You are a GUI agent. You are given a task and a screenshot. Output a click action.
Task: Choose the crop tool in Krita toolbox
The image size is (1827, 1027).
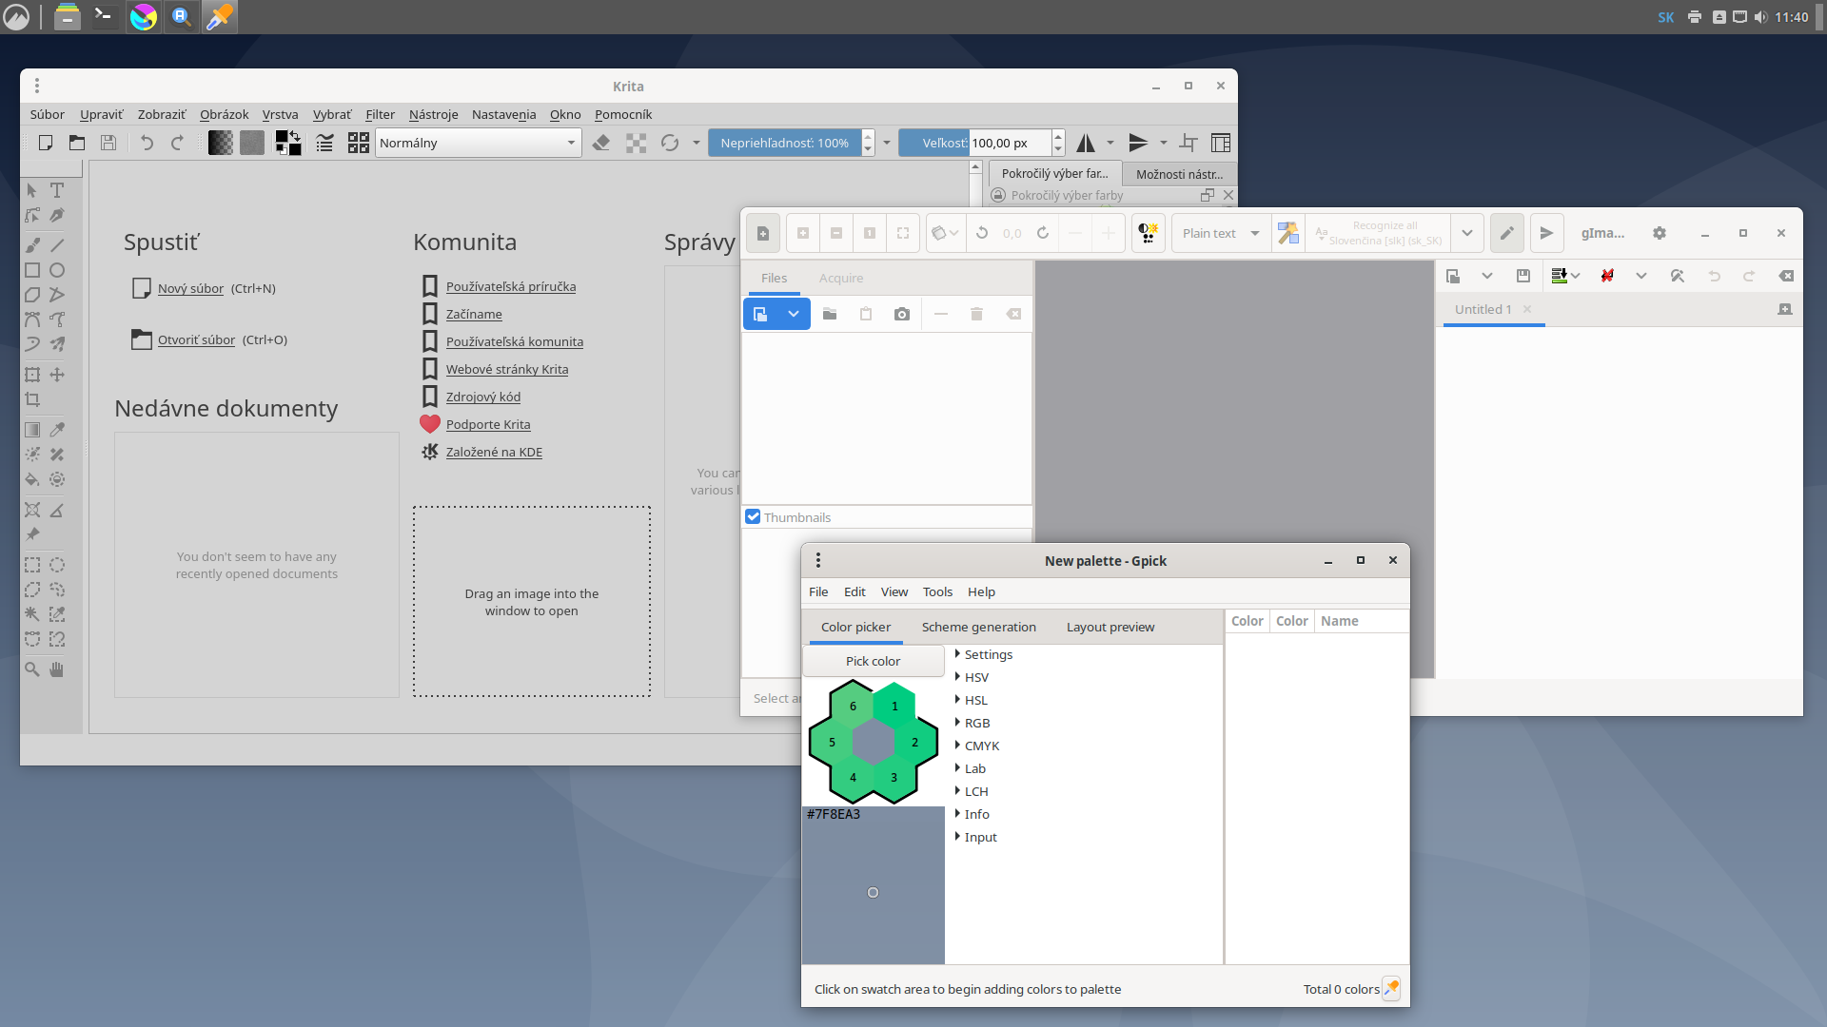point(32,399)
